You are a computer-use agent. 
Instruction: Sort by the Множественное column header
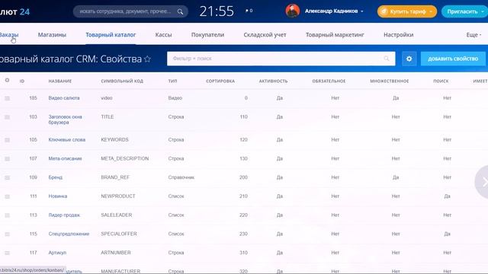[x=390, y=81]
